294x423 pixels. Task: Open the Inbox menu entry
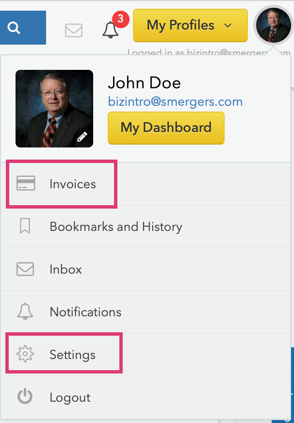(65, 270)
